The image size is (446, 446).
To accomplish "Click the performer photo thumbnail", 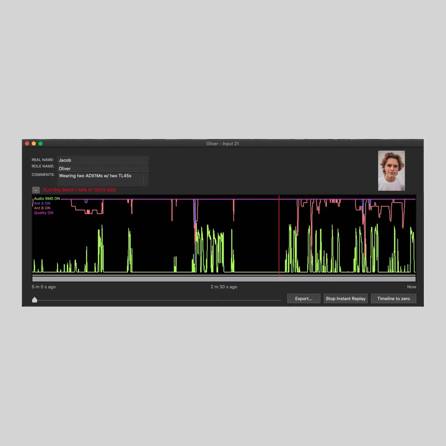I will (391, 171).
